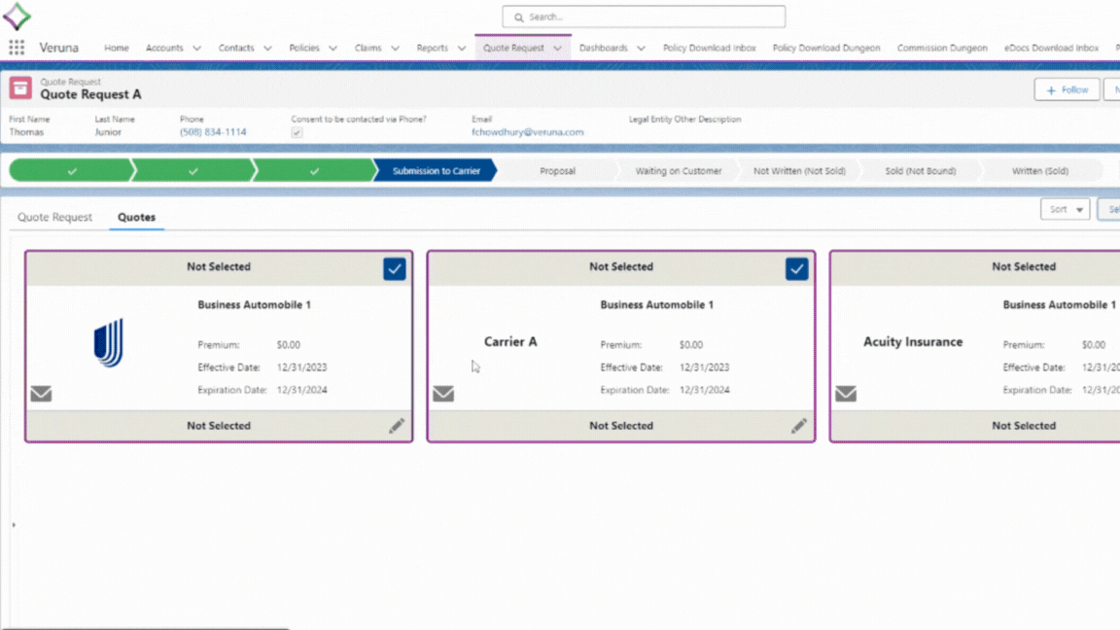Email the UnitedHealthcare logo quote card
The height and width of the screenshot is (630, 1120).
pyautogui.click(x=41, y=394)
